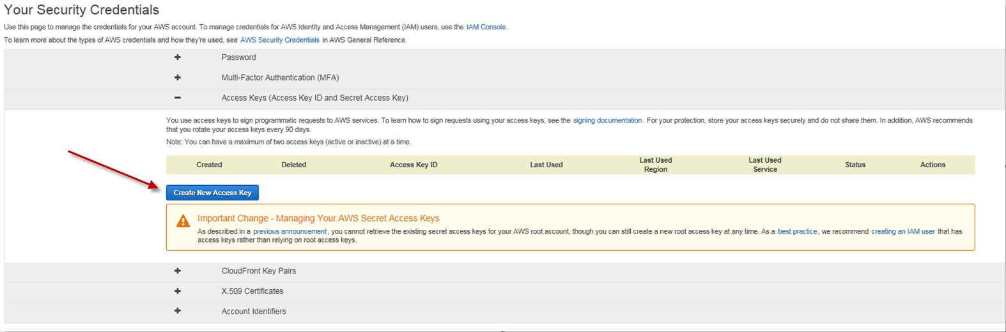Click Create New Access Key button

point(212,193)
